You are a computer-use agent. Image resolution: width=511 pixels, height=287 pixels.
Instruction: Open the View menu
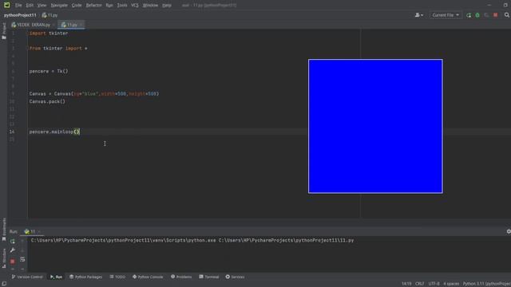click(42, 6)
